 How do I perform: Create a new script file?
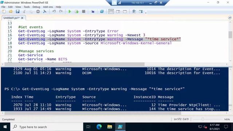(4, 12)
